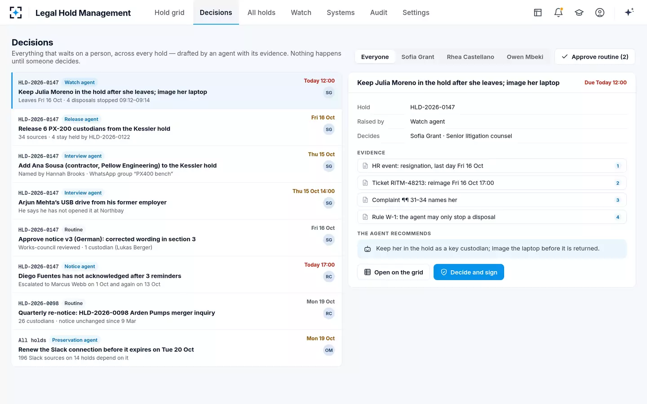Click the "Preservation agent" tag
647x404 pixels.
click(75, 340)
